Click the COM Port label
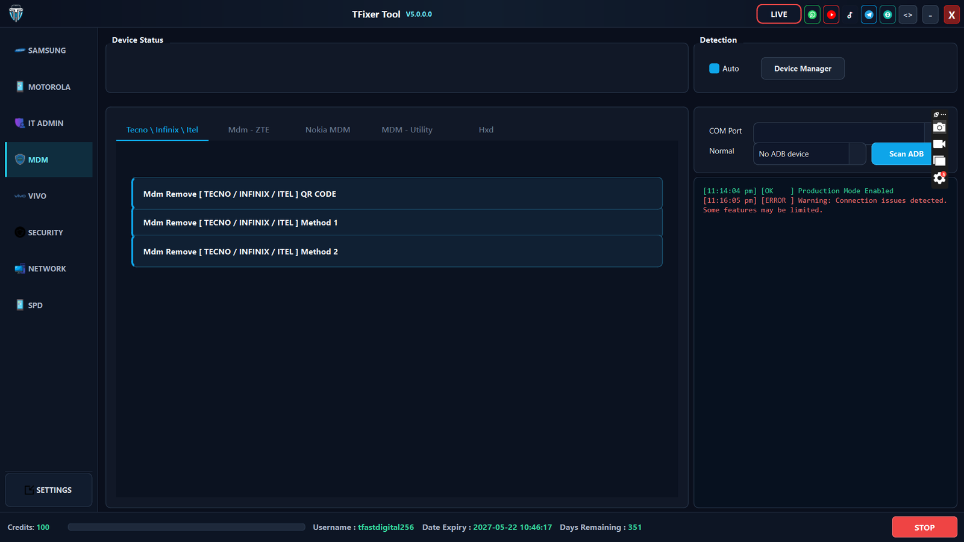The height and width of the screenshot is (542, 964). coord(725,131)
